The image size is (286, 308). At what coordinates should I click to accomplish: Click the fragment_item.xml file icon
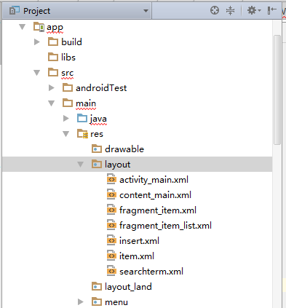pyautogui.click(x=111, y=210)
